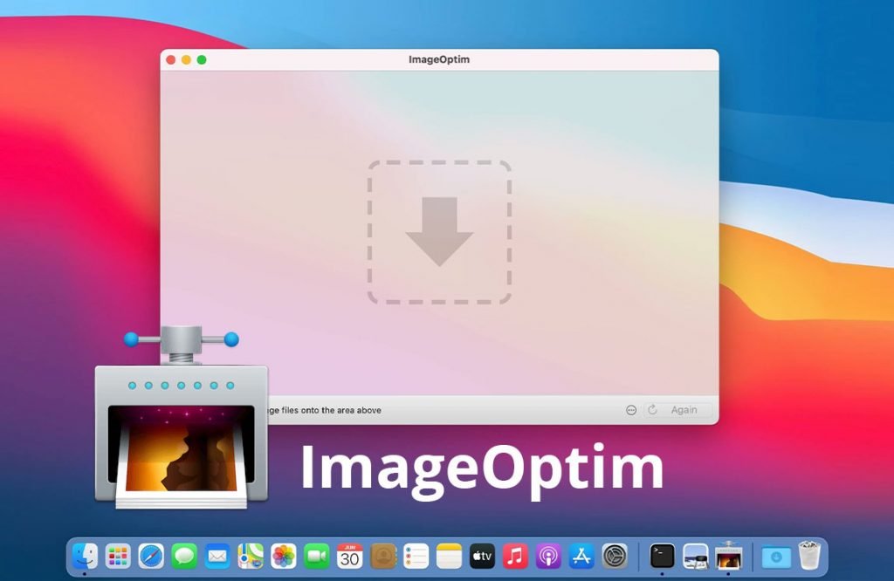Open Music in the Dock
894x581 pixels.
(x=515, y=556)
